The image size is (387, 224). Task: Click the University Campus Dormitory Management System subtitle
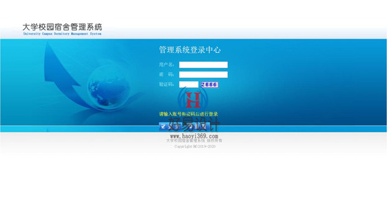62,34
